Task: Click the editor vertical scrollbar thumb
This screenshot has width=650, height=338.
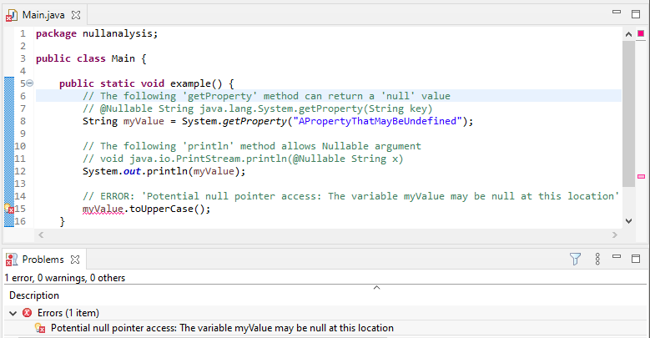Action: (x=628, y=114)
